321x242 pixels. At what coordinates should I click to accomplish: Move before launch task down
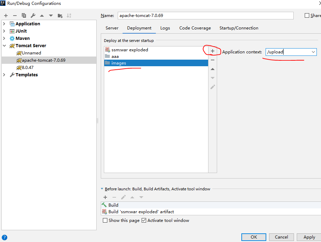(141, 197)
